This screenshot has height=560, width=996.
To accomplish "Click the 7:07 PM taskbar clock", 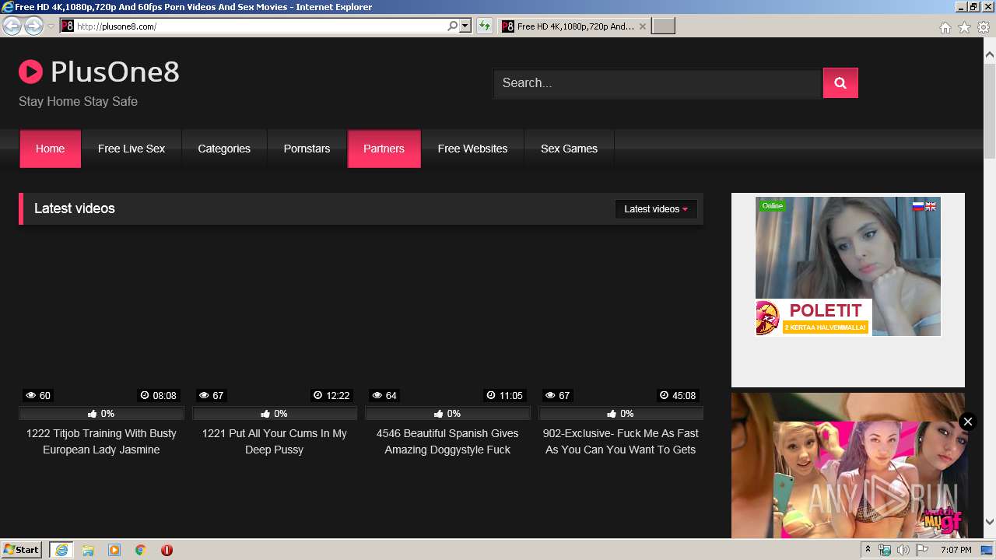I will click(x=956, y=550).
